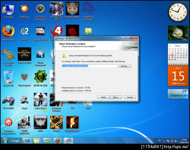Select Darkest of Days icon
Screen dimensions: 190x150
click(x=24, y=56)
